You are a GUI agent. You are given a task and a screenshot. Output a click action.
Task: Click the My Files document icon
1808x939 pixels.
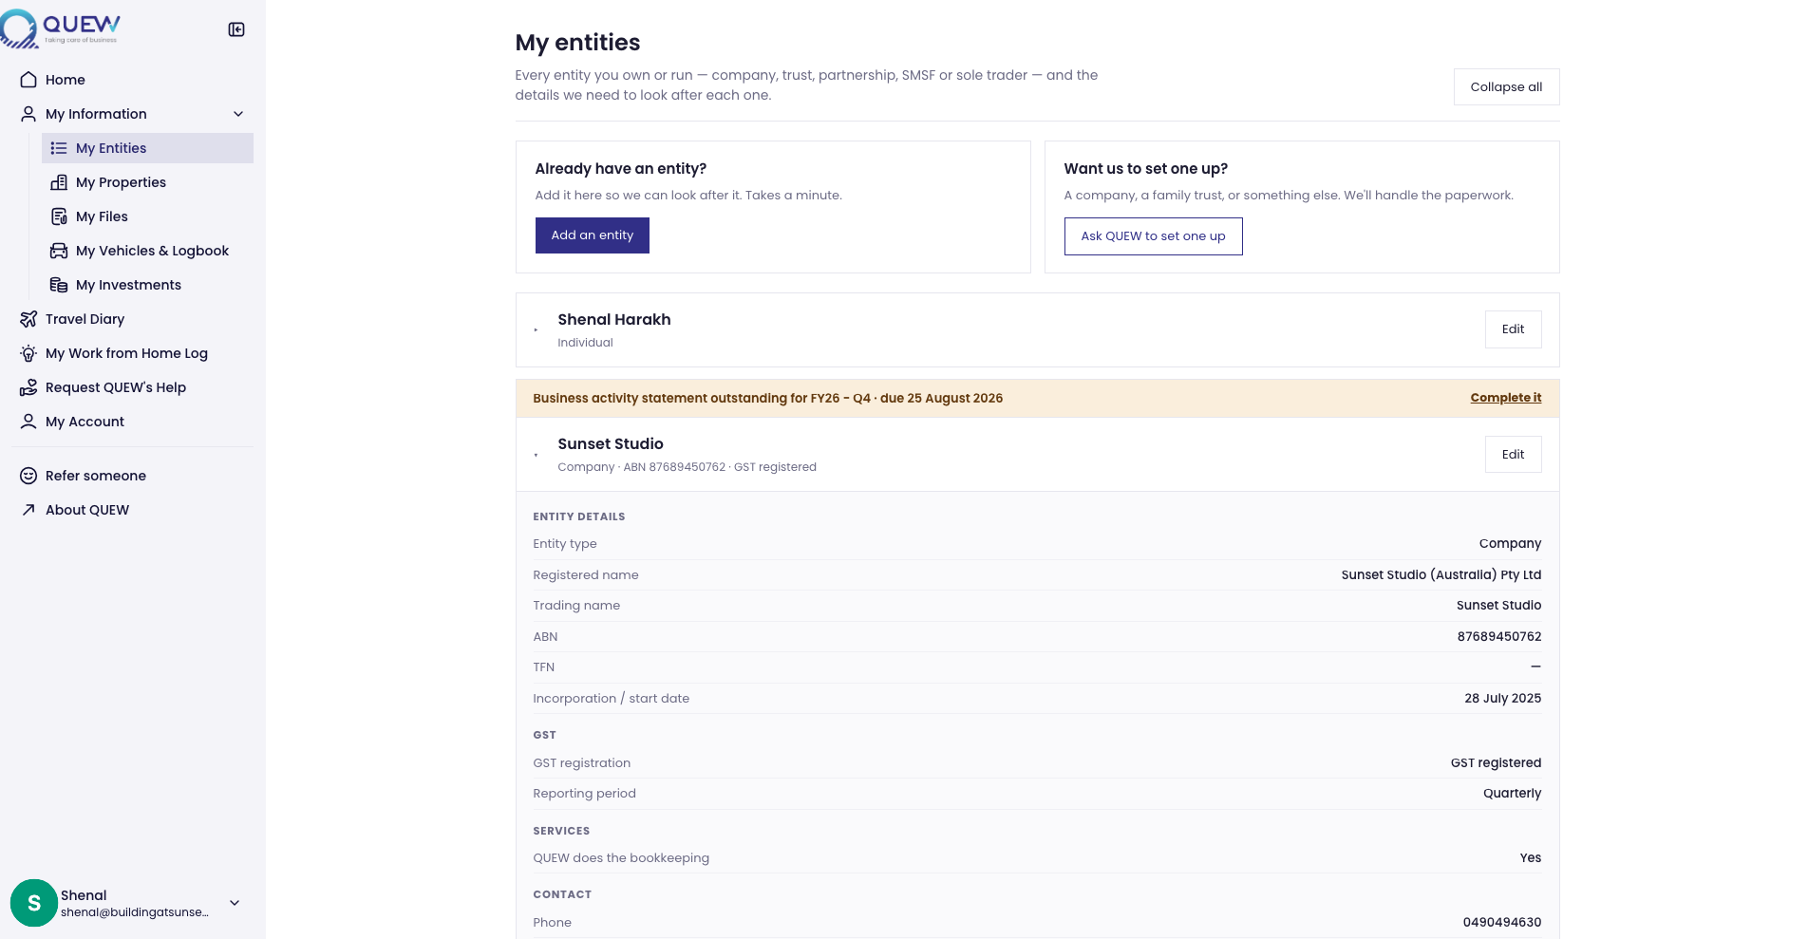(x=59, y=216)
